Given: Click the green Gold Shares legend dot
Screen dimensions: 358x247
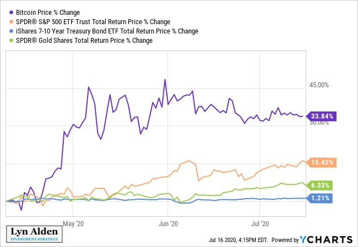Looking at the screenshot, I should [x=11, y=41].
